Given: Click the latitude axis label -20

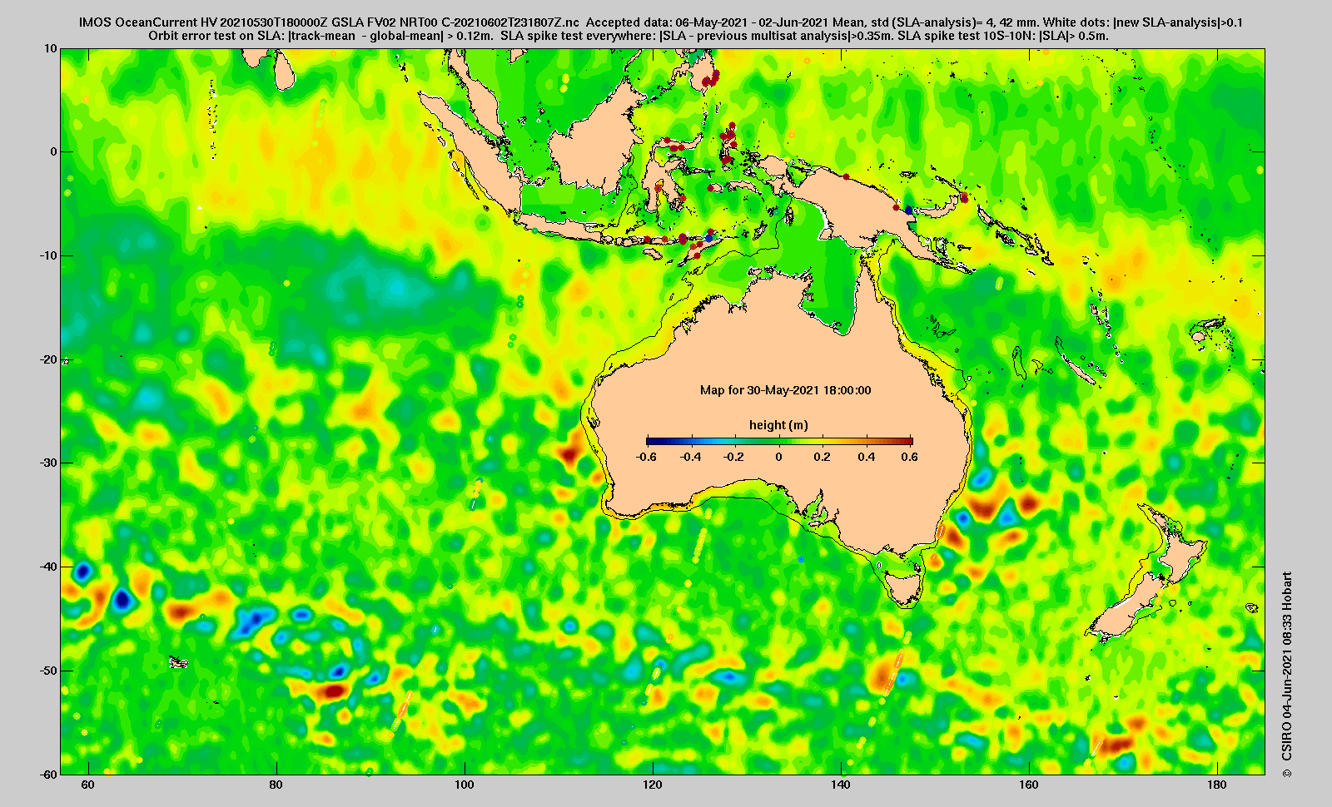Looking at the screenshot, I should pyautogui.click(x=48, y=359).
